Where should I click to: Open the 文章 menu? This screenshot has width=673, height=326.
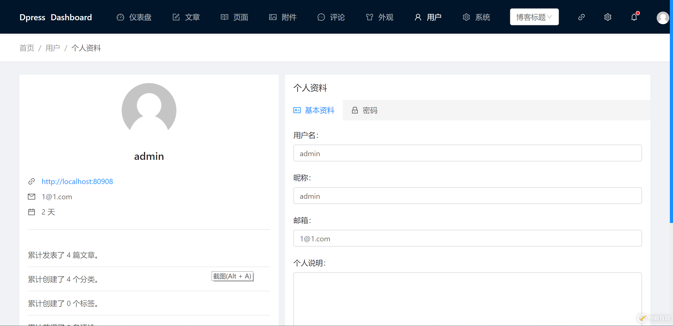coord(192,17)
